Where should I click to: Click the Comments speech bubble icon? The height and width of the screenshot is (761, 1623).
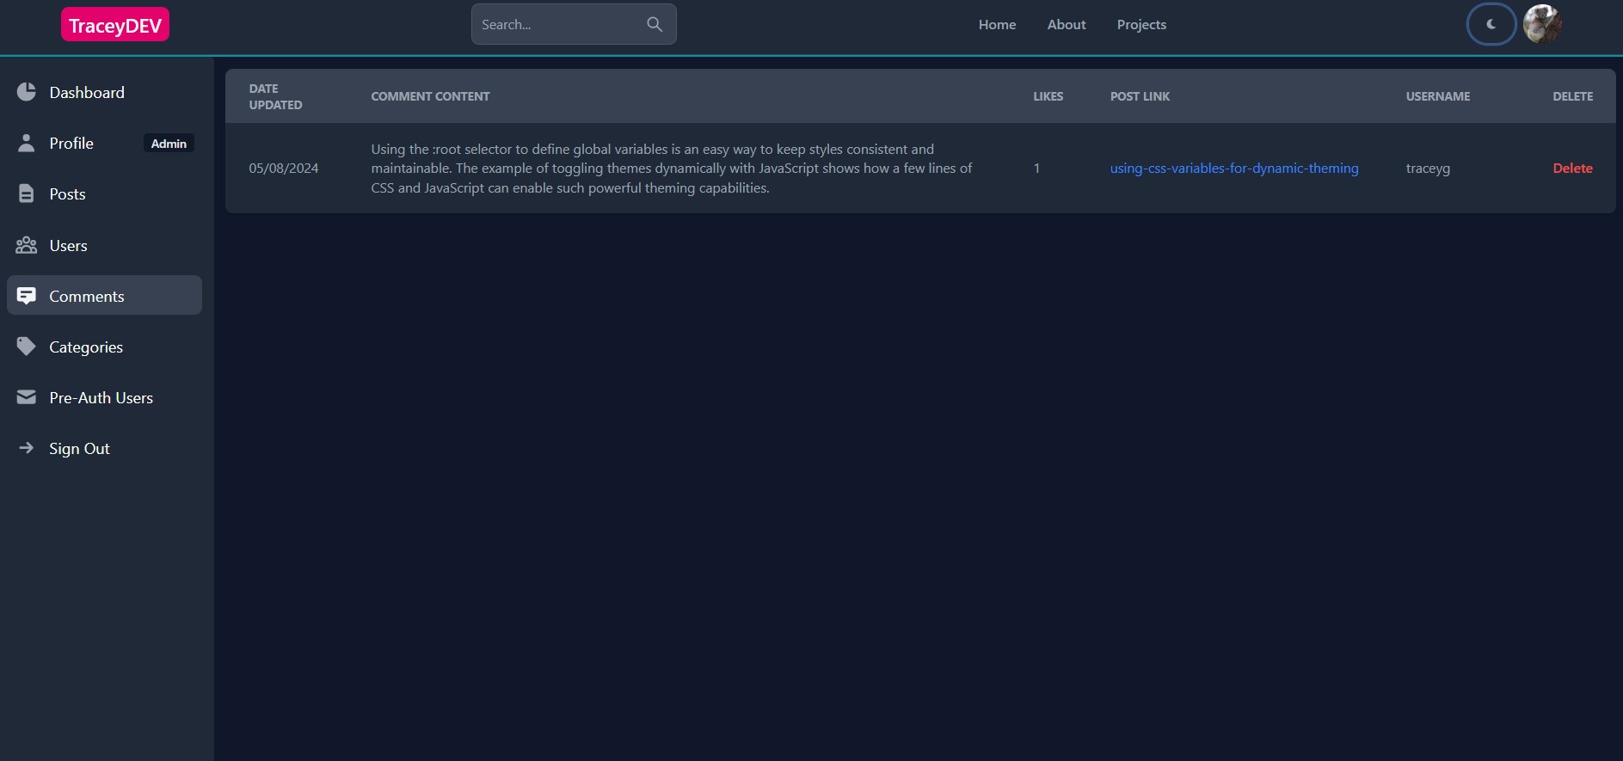(x=27, y=296)
